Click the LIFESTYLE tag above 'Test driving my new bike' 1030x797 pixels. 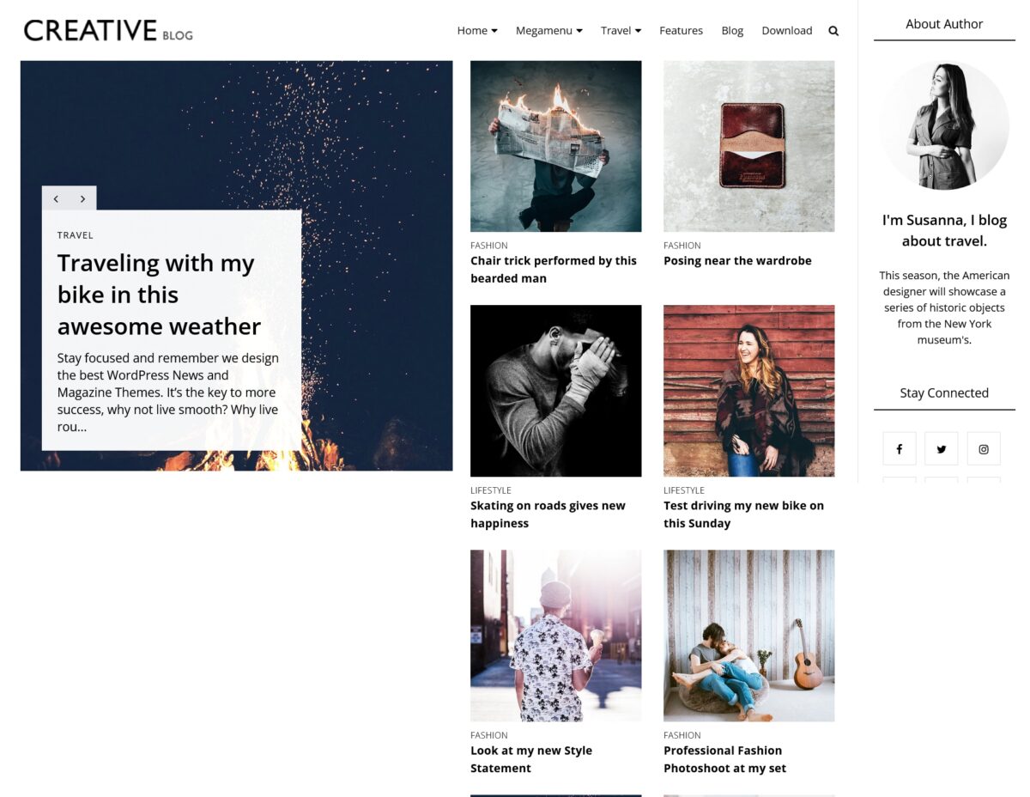[684, 490]
